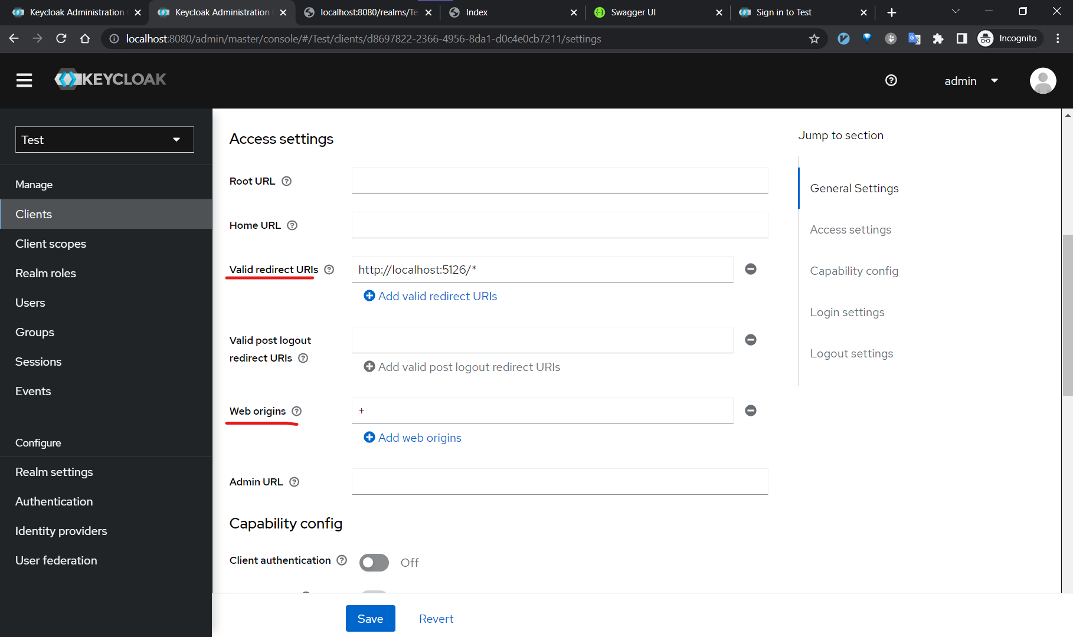Screen dimensions: 1073x637
Task: Click the Admin URL input field
Action: (x=560, y=482)
